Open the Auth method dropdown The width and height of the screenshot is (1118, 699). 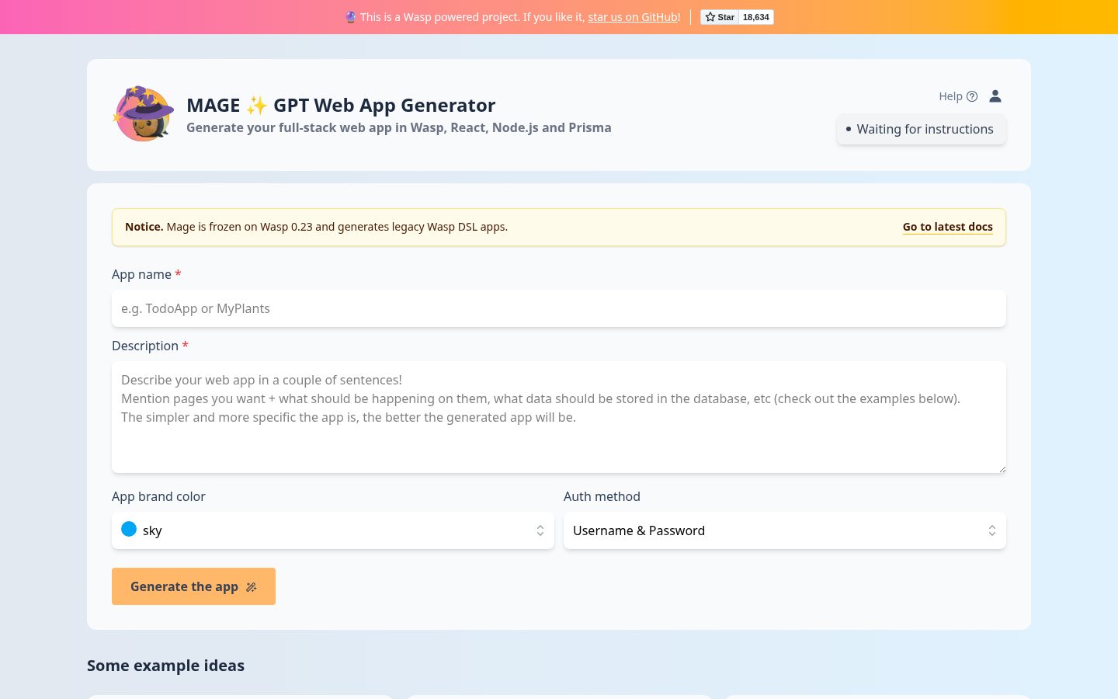(785, 530)
